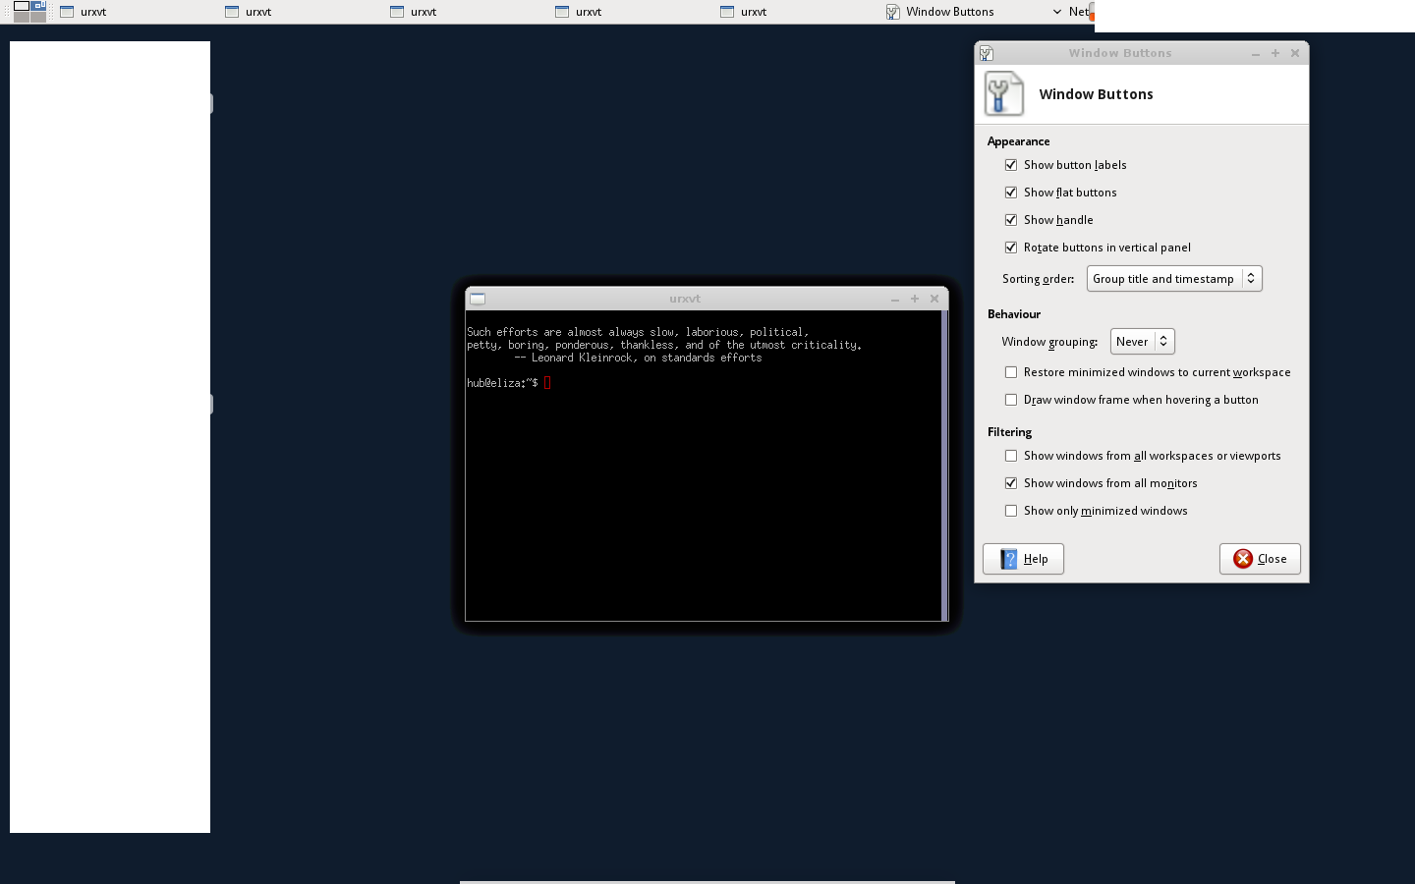The width and height of the screenshot is (1415, 884).
Task: Open the Window Buttons dialog titlebar menu icon
Action: point(987,53)
